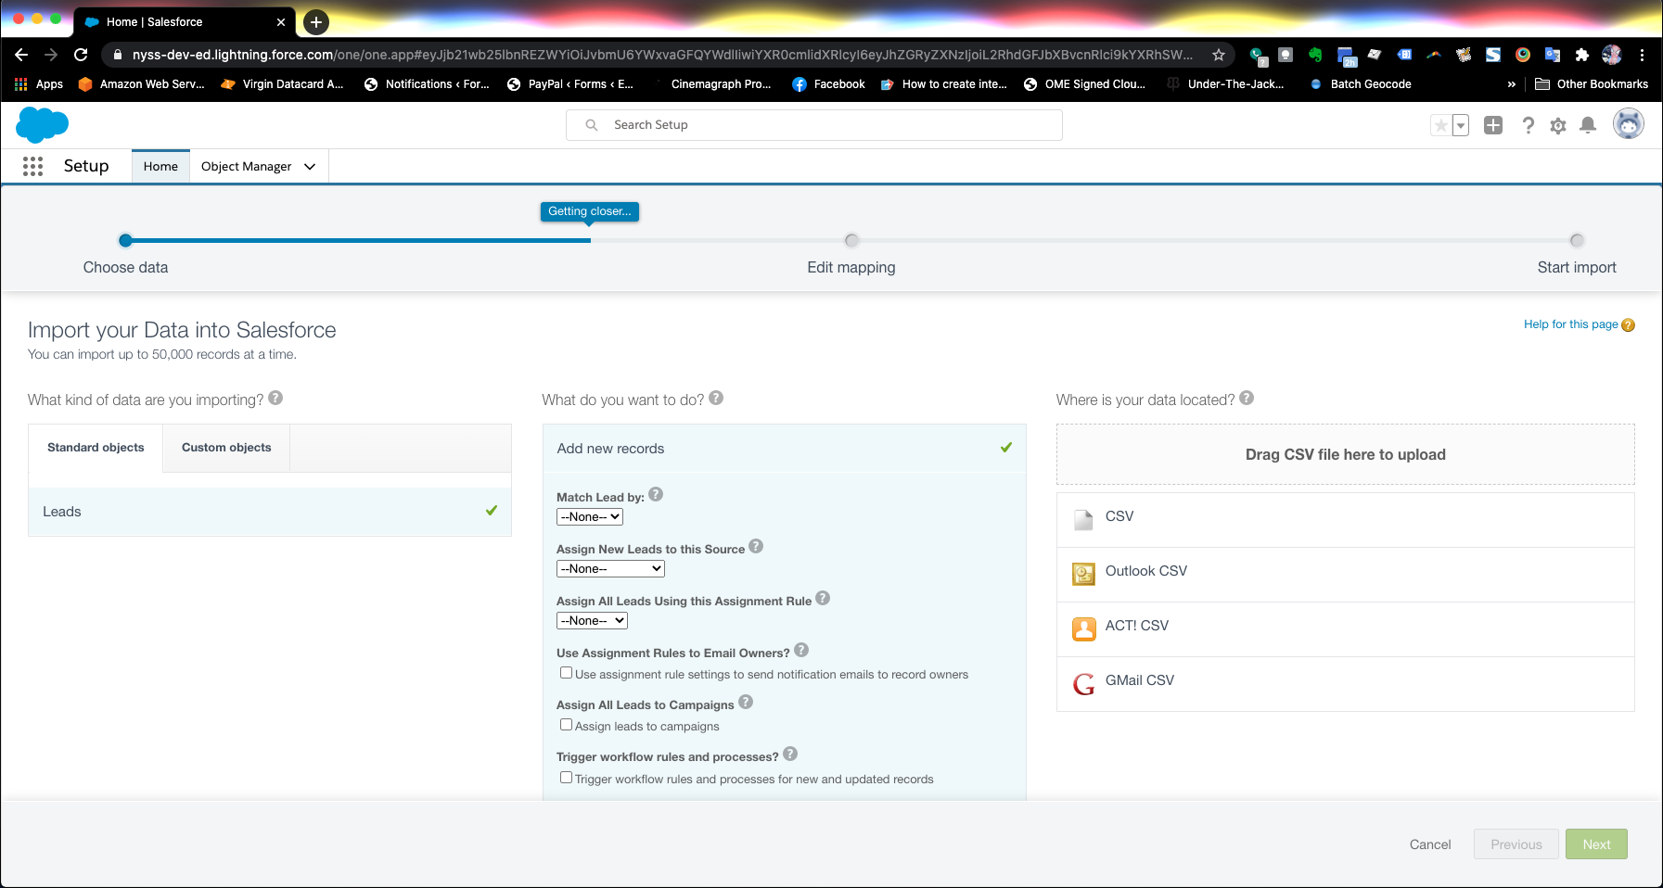Click the browser back arrow
This screenshot has width=1663, height=888.
pos(21,55)
